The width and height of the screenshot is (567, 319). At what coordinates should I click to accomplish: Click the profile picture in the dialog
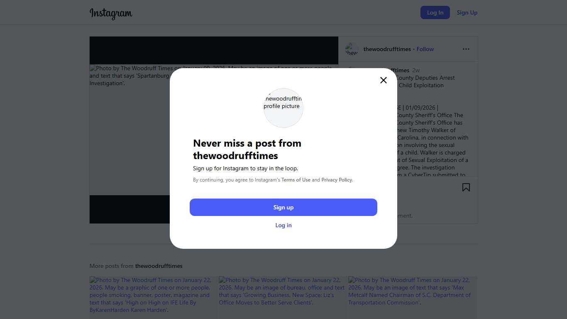283,108
